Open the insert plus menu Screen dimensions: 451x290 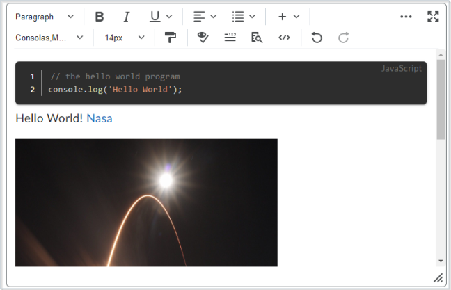[x=288, y=17]
